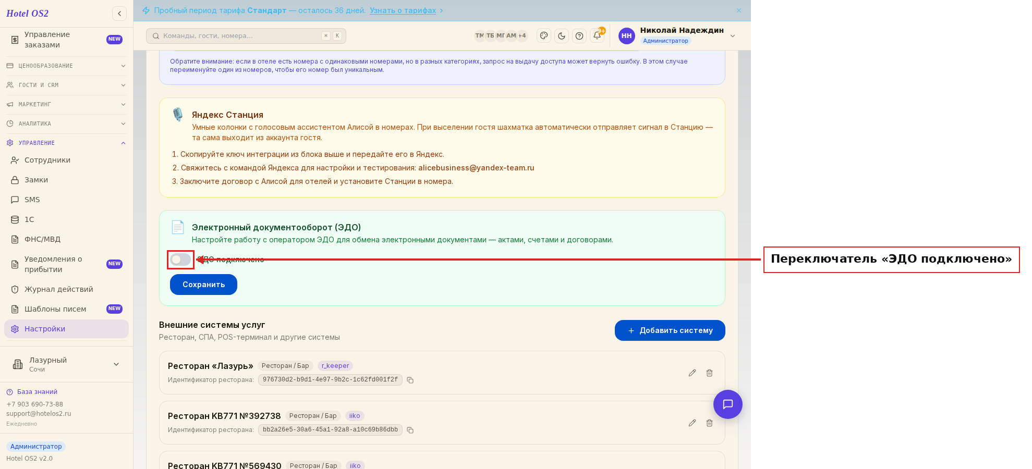Open the Замки page
Image resolution: width=1032 pixels, height=469 pixels.
[x=66, y=180]
